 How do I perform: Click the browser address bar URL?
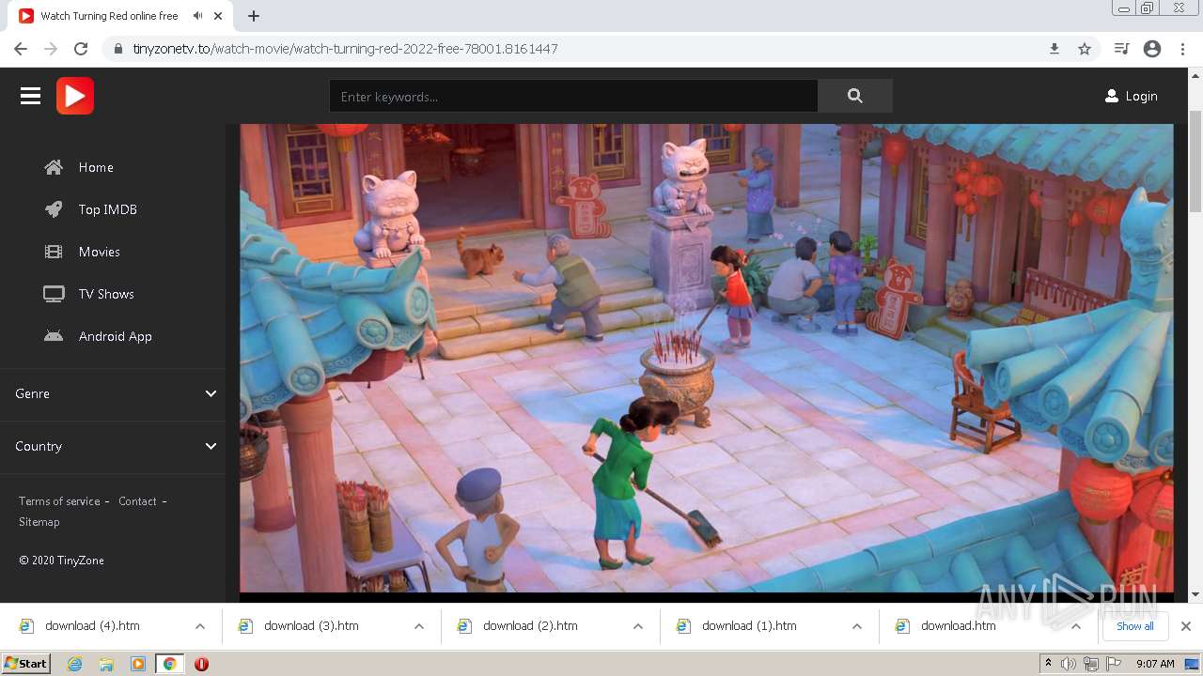click(x=345, y=49)
